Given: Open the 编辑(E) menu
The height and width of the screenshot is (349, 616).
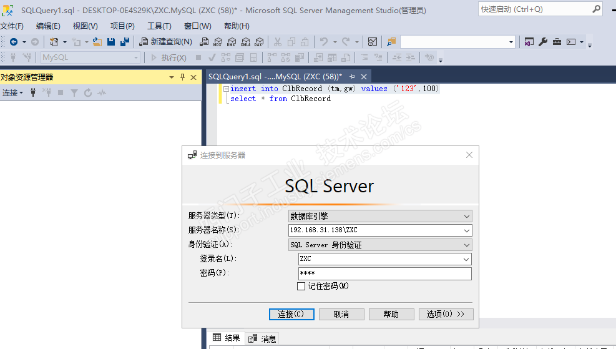Looking at the screenshot, I should click(48, 26).
